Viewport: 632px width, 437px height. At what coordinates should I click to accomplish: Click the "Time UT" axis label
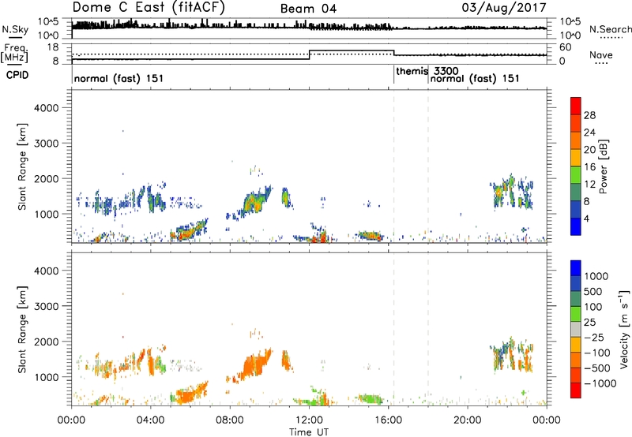click(309, 432)
